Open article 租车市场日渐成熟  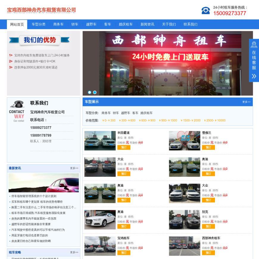(38, 213)
